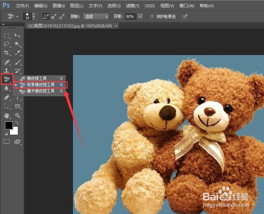Image resolution: width=264 pixels, height=214 pixels.
Task: Open the 窗口(W) menu
Action: tap(187, 6)
